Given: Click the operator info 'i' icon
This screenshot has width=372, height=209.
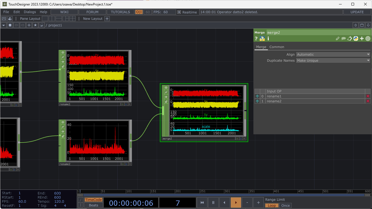Looking at the screenshot, I should coord(268,39).
